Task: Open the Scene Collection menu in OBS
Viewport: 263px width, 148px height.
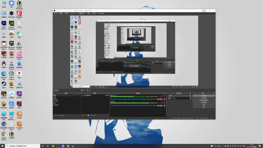Action: click(x=82, y=13)
